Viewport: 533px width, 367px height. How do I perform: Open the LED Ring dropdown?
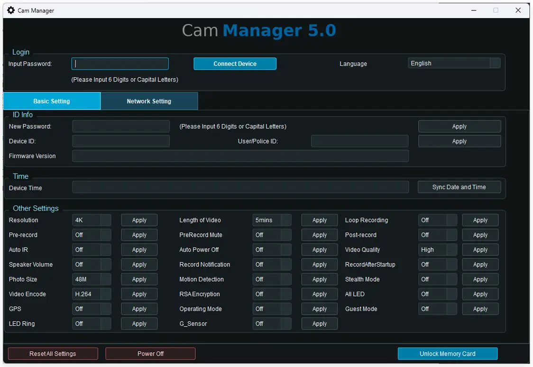pyautogui.click(x=92, y=323)
